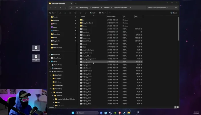
Task: Navigate to SteamLibrary in breadcrumb
Action: click(84, 8)
